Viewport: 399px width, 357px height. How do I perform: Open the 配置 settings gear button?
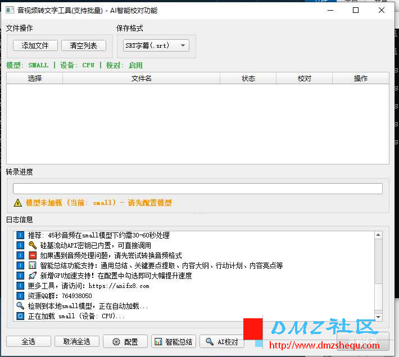coord(126,341)
